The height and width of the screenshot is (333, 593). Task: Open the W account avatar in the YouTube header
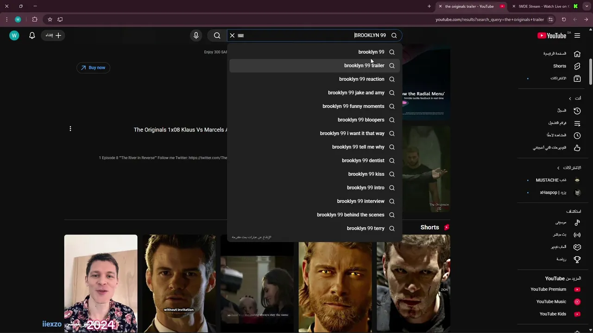[14, 35]
